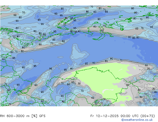This screenshot has height=122, width=158.
Task: Select the 'RH 600-3000 m [%] GFS' caption
Action: click(23, 116)
